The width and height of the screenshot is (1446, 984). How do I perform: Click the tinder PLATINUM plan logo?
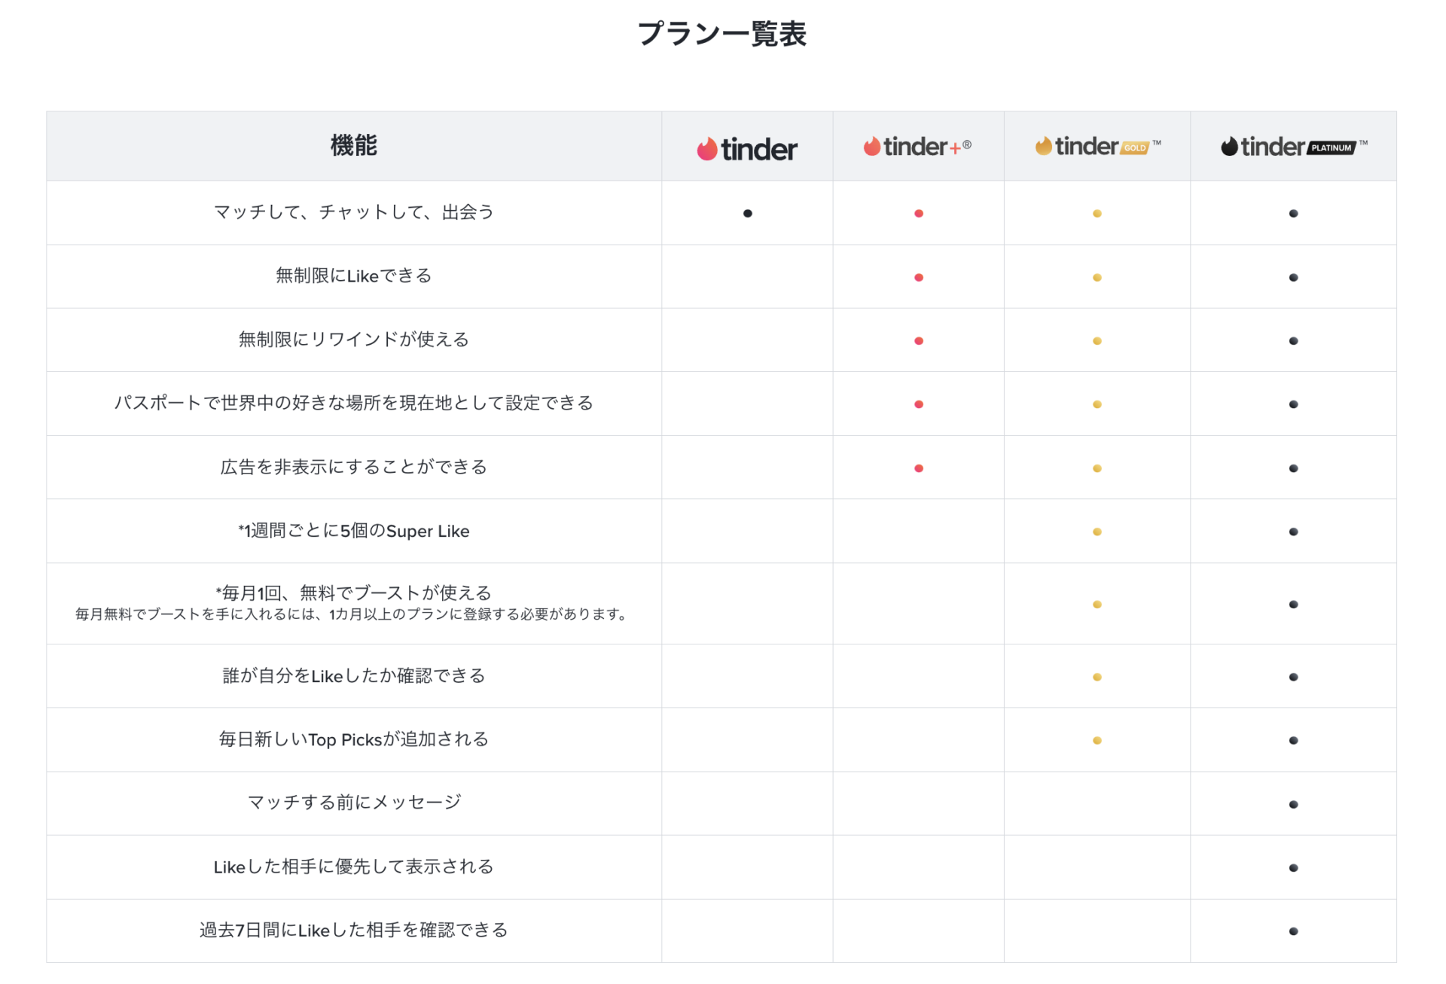(1294, 147)
